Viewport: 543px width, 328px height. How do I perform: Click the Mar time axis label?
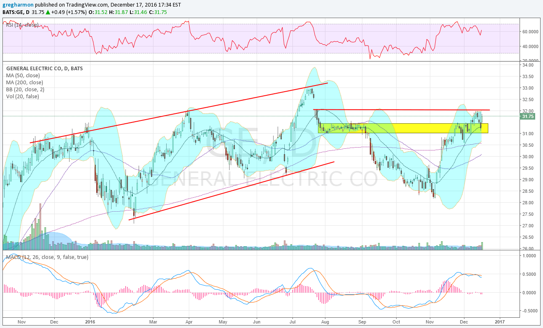tap(153, 322)
